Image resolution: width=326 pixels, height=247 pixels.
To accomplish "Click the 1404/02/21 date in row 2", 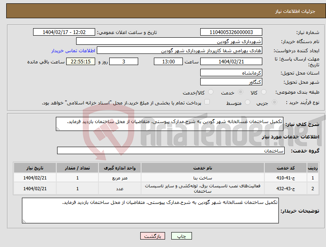I will (35, 189).
